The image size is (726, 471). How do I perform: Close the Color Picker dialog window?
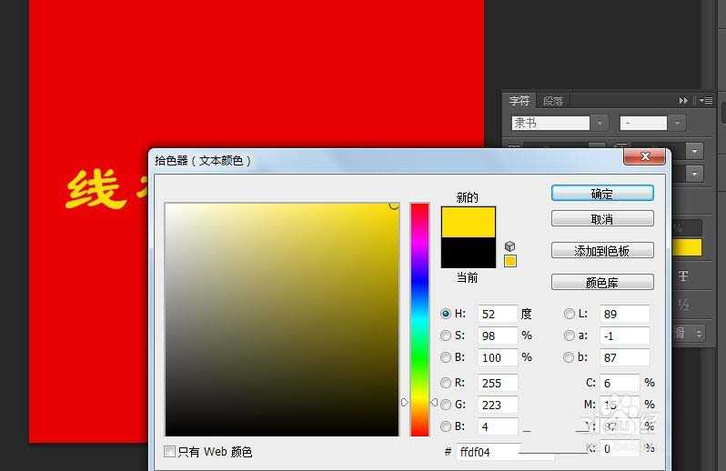[x=644, y=157]
